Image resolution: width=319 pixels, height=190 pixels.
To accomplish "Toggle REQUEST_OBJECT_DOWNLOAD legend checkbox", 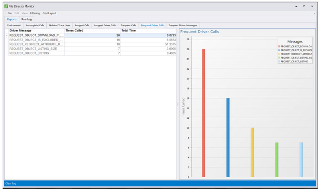I will click(x=279, y=46).
